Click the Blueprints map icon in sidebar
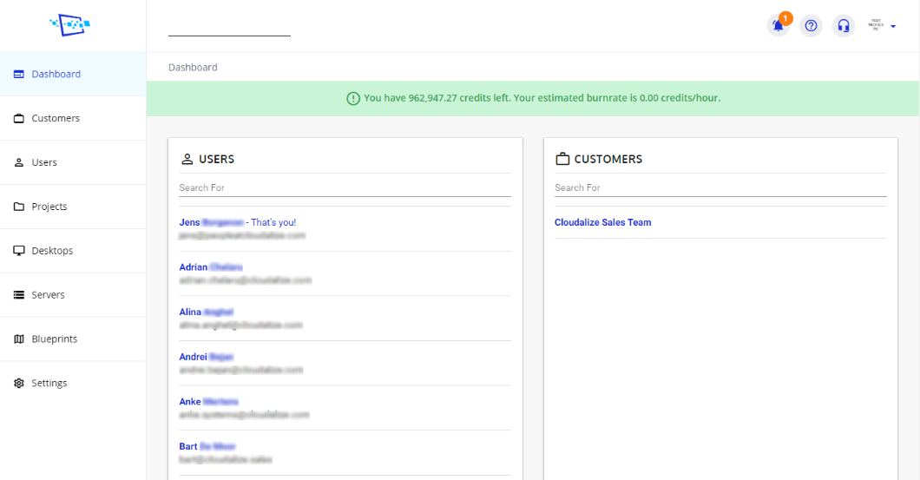The width and height of the screenshot is (920, 480). pyautogui.click(x=19, y=339)
